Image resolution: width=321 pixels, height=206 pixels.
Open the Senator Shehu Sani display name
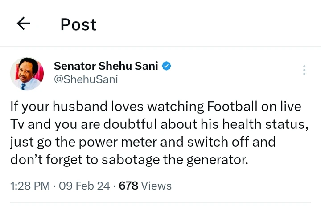point(106,66)
